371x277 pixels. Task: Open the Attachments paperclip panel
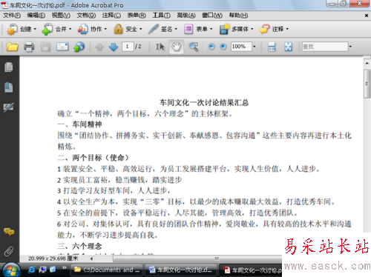click(9, 252)
